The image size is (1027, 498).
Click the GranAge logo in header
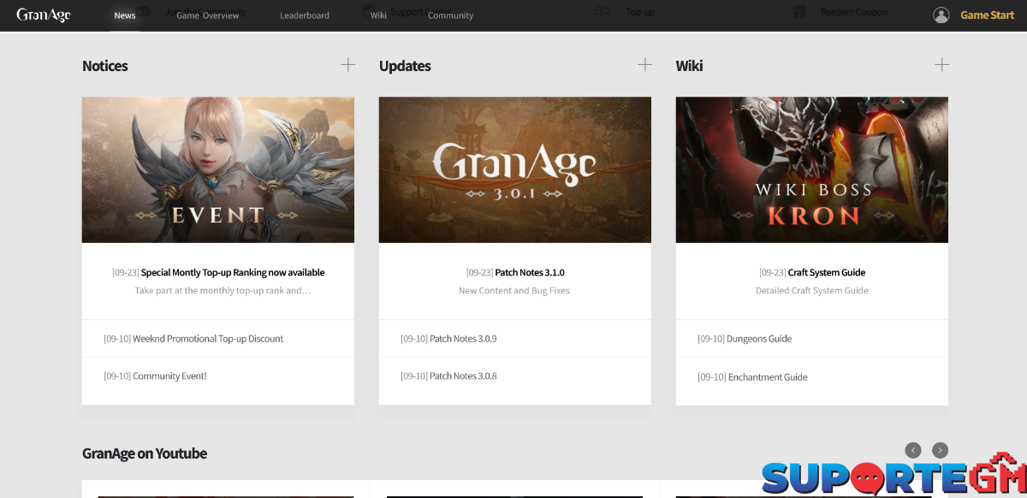click(x=44, y=15)
